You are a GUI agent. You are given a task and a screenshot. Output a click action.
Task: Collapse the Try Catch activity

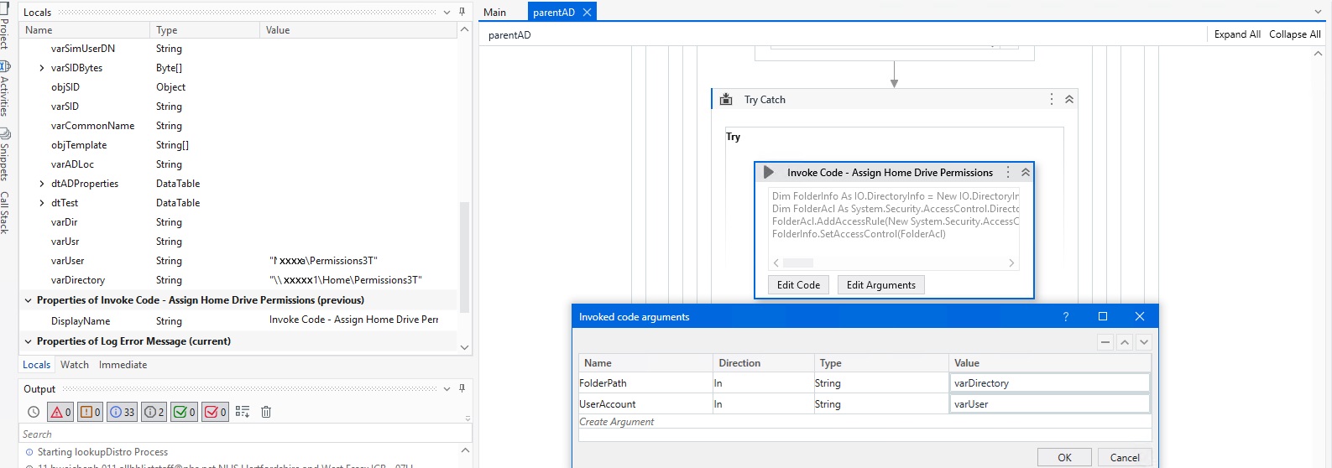1069,99
